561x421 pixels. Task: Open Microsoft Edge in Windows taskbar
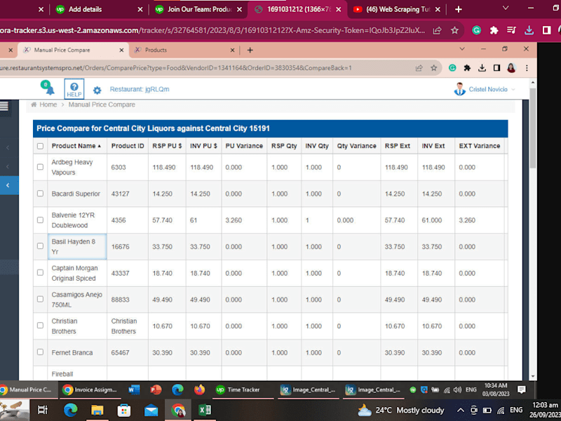coord(71,410)
